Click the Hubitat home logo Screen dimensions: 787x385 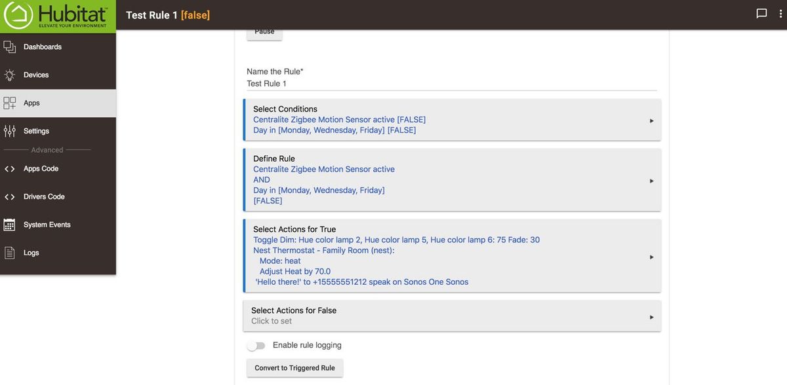coord(18,15)
